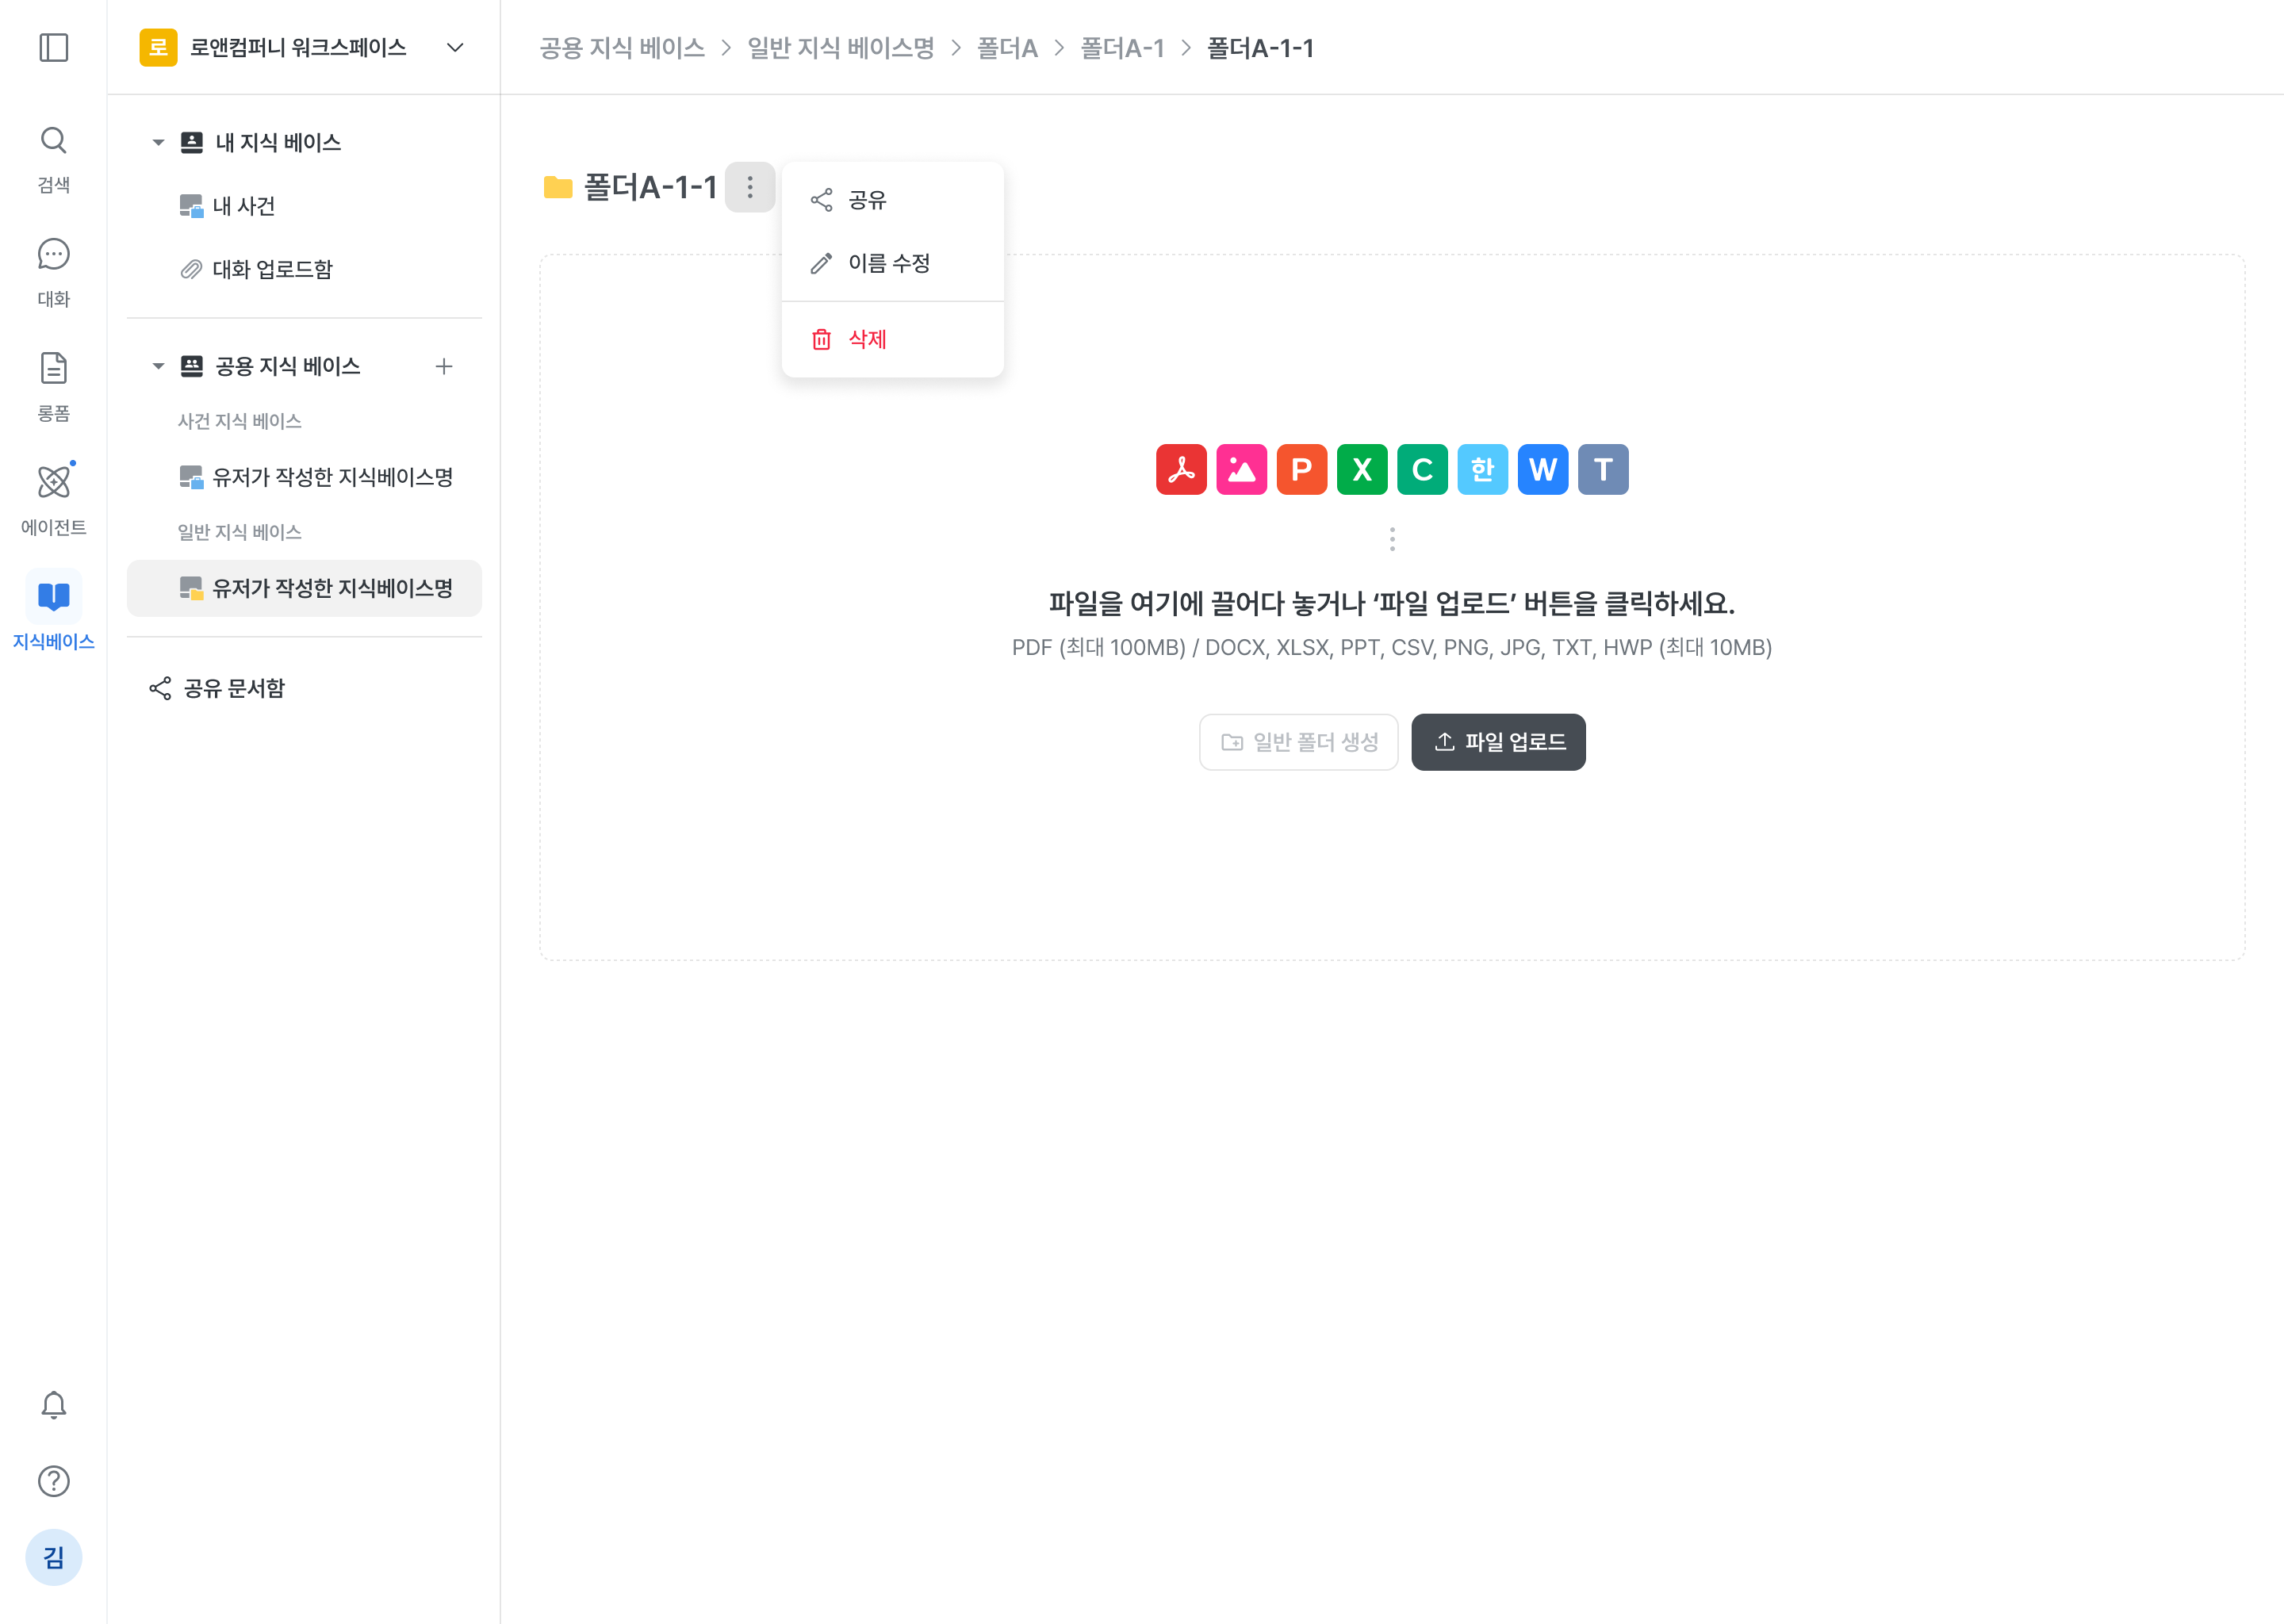This screenshot has width=2284, height=1624.
Task: Click the vertical dots under file icons
Action: click(1392, 539)
